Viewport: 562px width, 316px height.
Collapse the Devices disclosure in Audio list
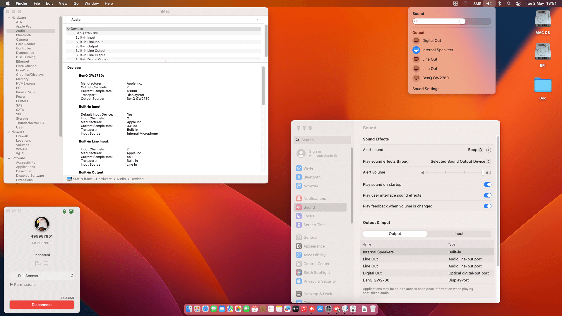(68, 29)
